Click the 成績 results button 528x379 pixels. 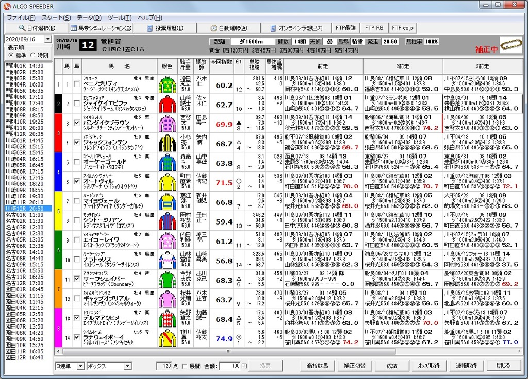coord(392,366)
